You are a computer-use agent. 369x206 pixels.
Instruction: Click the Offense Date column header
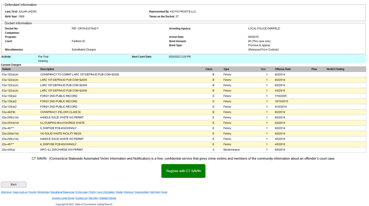283,69
